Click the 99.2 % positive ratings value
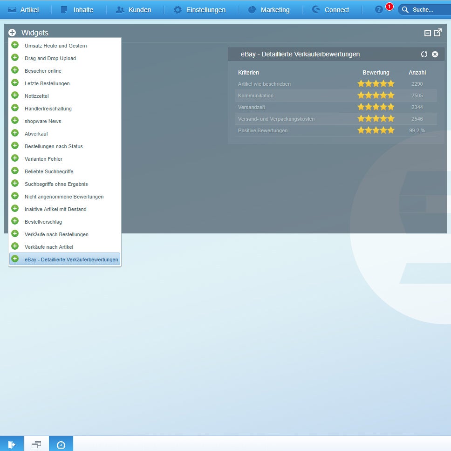The height and width of the screenshot is (451, 451). pos(417,130)
